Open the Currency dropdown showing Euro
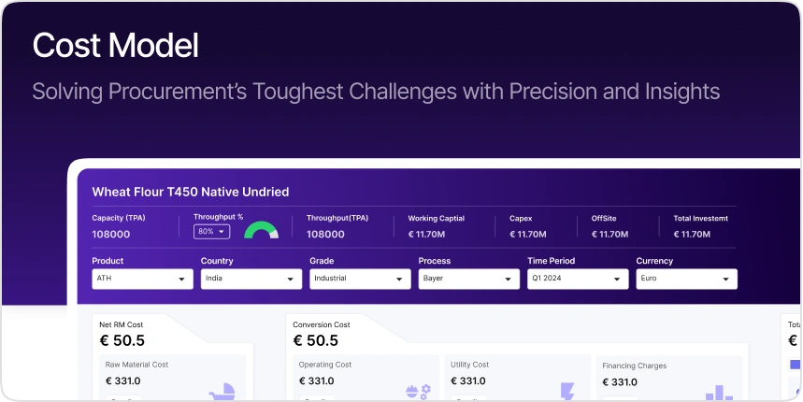This screenshot has width=803, height=402. pos(686,279)
